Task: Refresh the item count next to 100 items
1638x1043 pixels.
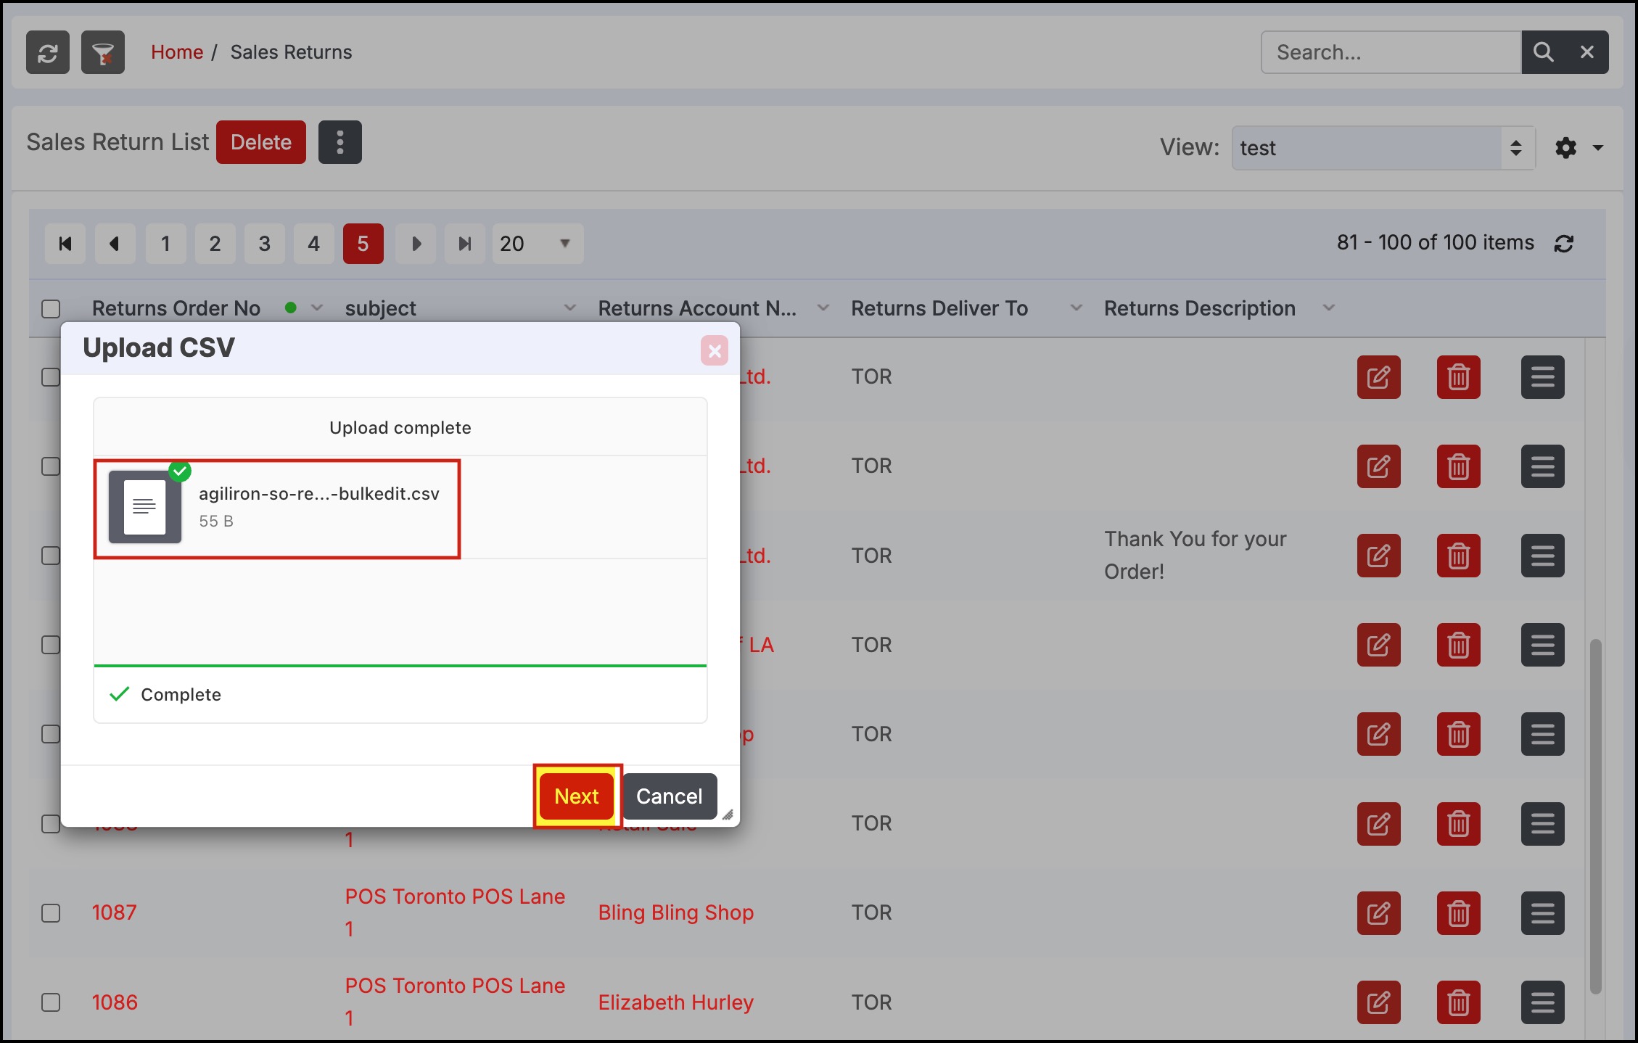Action: click(x=1563, y=244)
